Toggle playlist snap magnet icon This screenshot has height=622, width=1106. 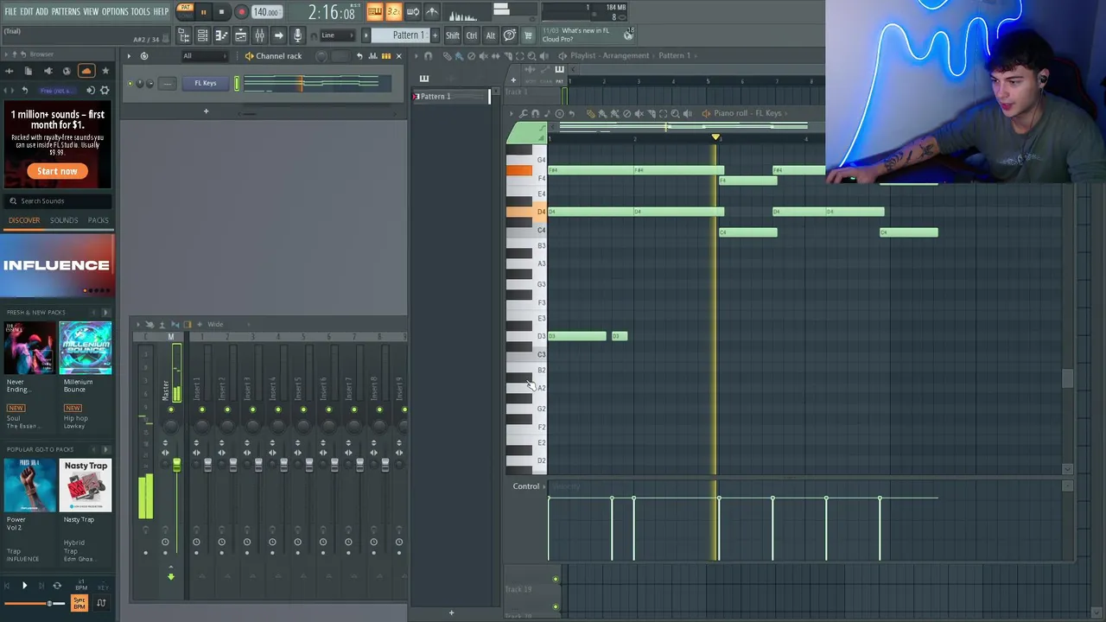[x=428, y=56]
